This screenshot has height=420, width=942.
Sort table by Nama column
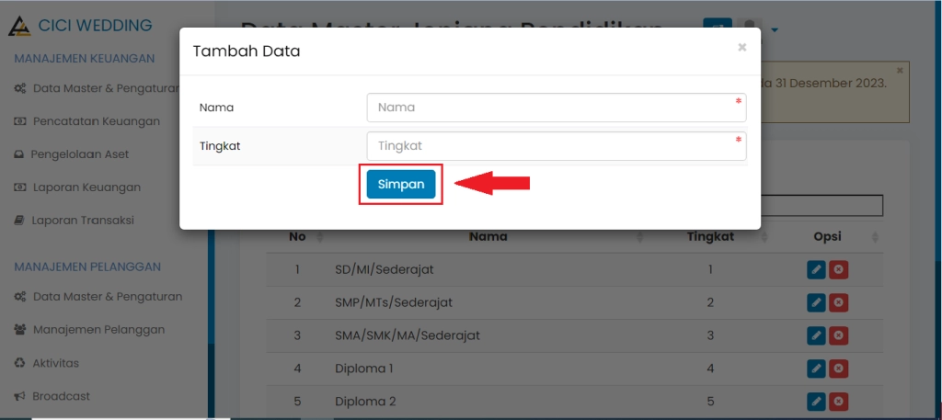tap(488, 237)
